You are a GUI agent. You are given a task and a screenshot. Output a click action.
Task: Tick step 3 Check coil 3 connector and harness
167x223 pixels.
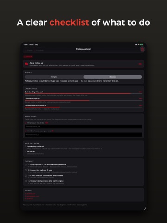pos(26,176)
